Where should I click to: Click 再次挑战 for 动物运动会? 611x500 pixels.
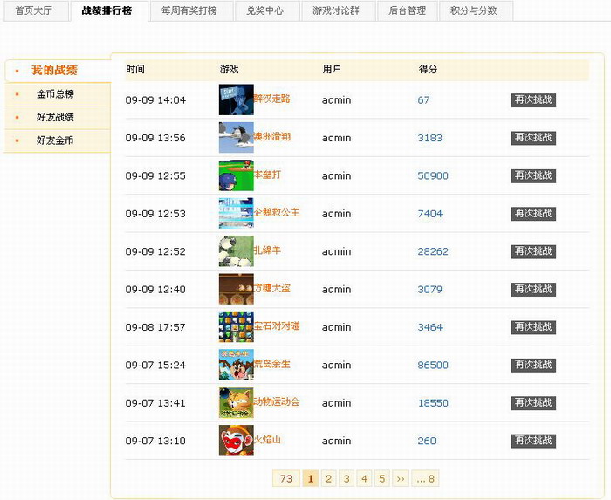click(533, 402)
